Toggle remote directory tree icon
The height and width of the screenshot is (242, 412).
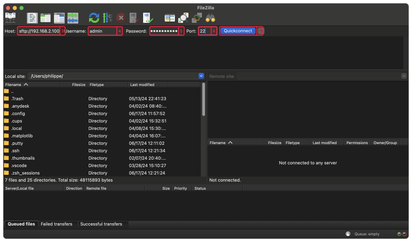pos(59,18)
